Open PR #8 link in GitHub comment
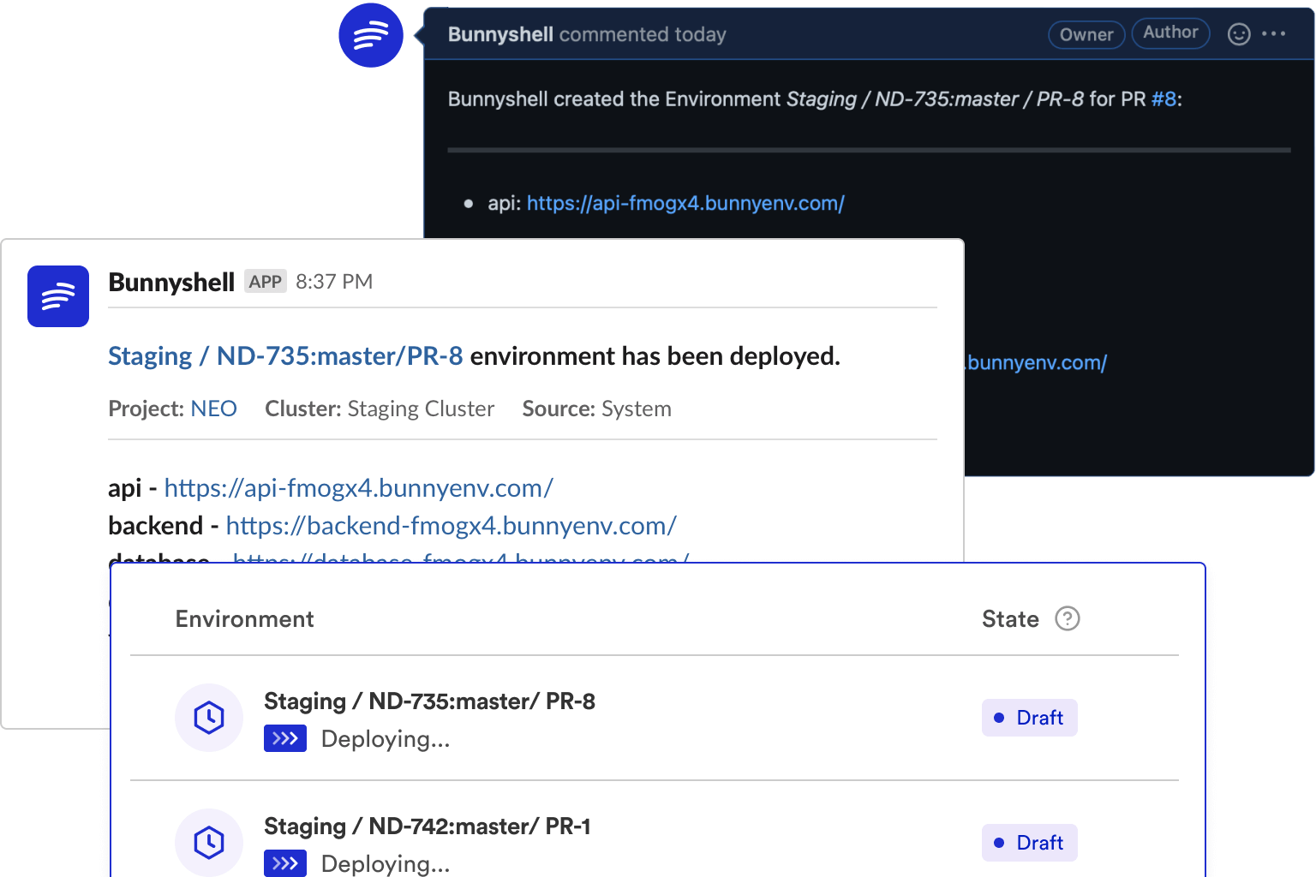 click(1163, 99)
